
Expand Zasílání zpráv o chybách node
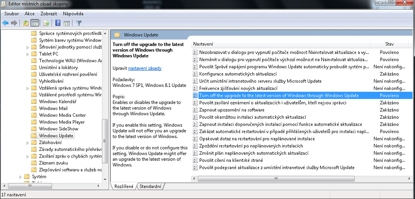point(28,157)
